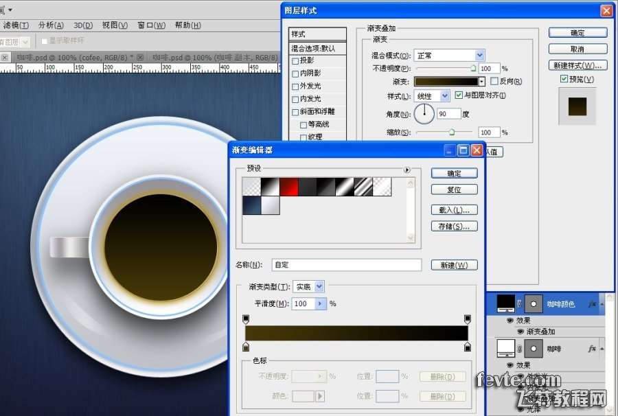Open the 帮助(H) menu
Image resolution: width=618 pixels, height=416 pixels.
coord(188,25)
